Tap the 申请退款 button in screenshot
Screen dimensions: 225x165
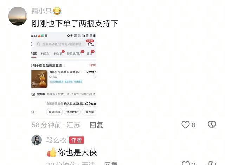pos(54,112)
